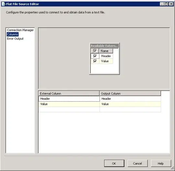Click the External Column grid header
Viewport: 175px width, 171px height.
69,94
